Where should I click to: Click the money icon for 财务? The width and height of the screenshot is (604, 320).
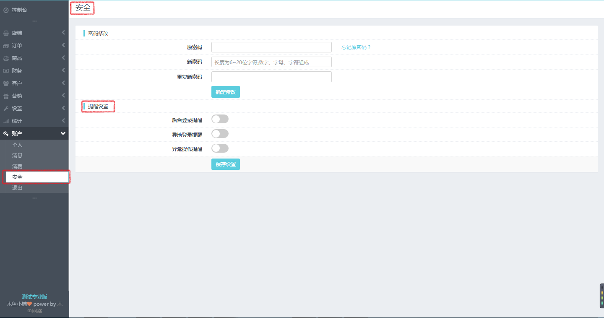(x=6, y=71)
